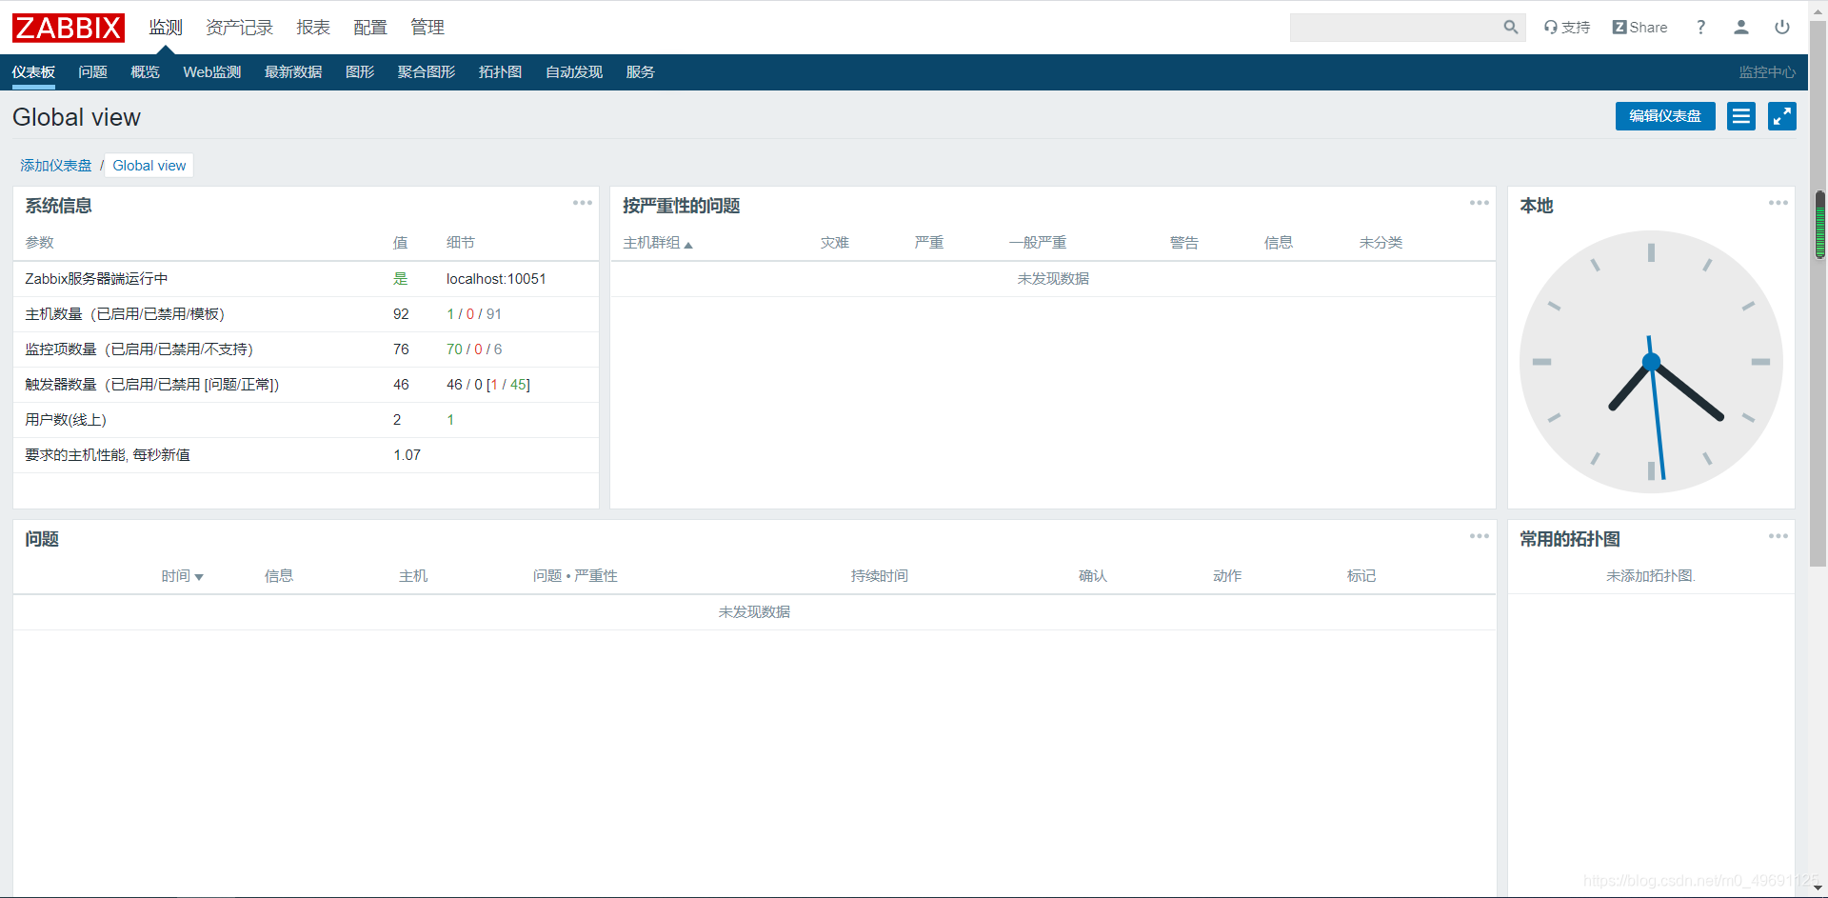Image resolution: width=1828 pixels, height=898 pixels.
Task: Sort by 主机群组 column header
Action: (658, 243)
